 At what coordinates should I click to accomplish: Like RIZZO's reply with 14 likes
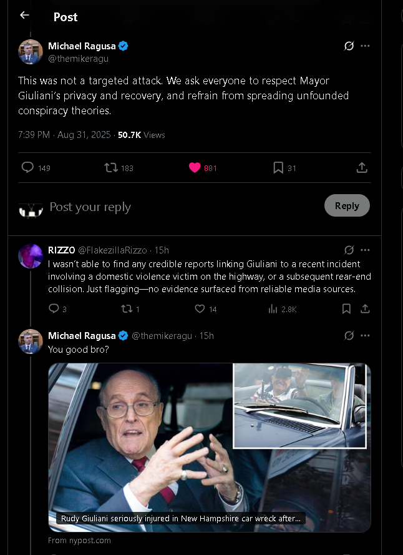(x=200, y=308)
